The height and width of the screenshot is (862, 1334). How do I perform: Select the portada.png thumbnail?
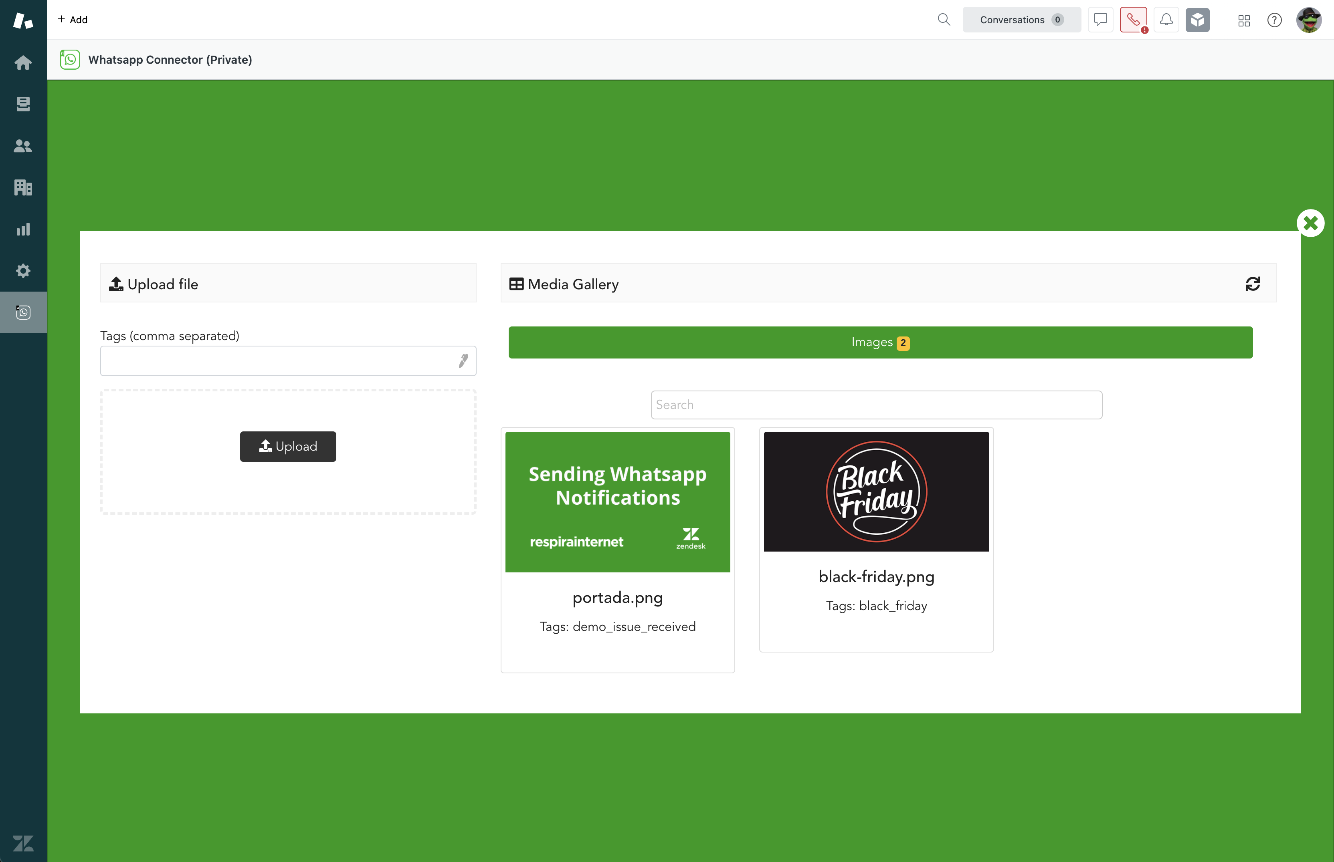(x=618, y=502)
